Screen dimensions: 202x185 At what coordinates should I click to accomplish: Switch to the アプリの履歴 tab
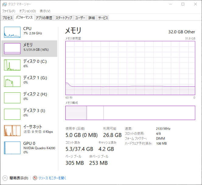44,18
